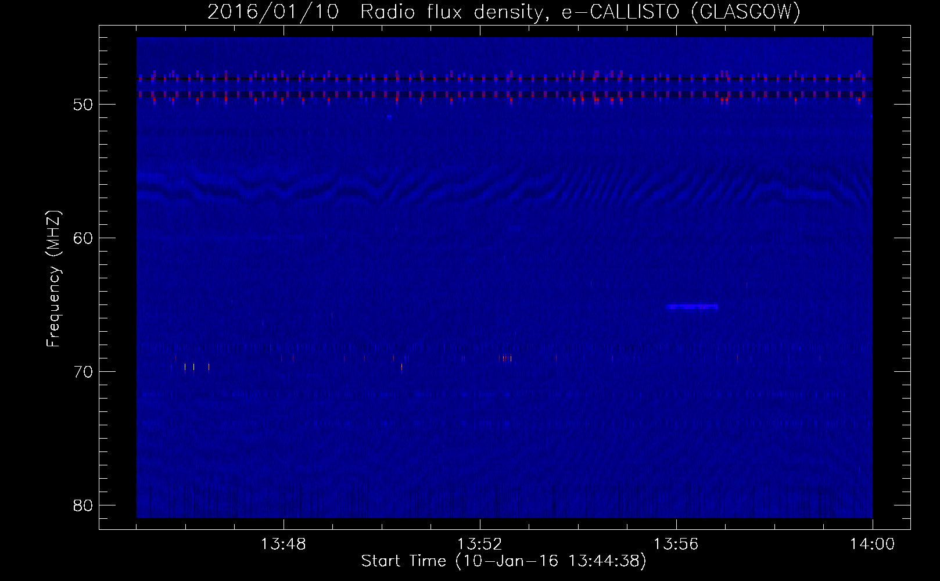Click the red spike cluster near 13:52:30
Screen dimensions: 940x581
click(505, 358)
